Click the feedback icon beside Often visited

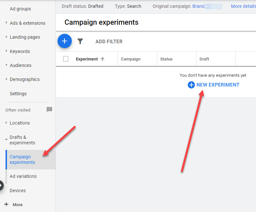tap(49, 110)
